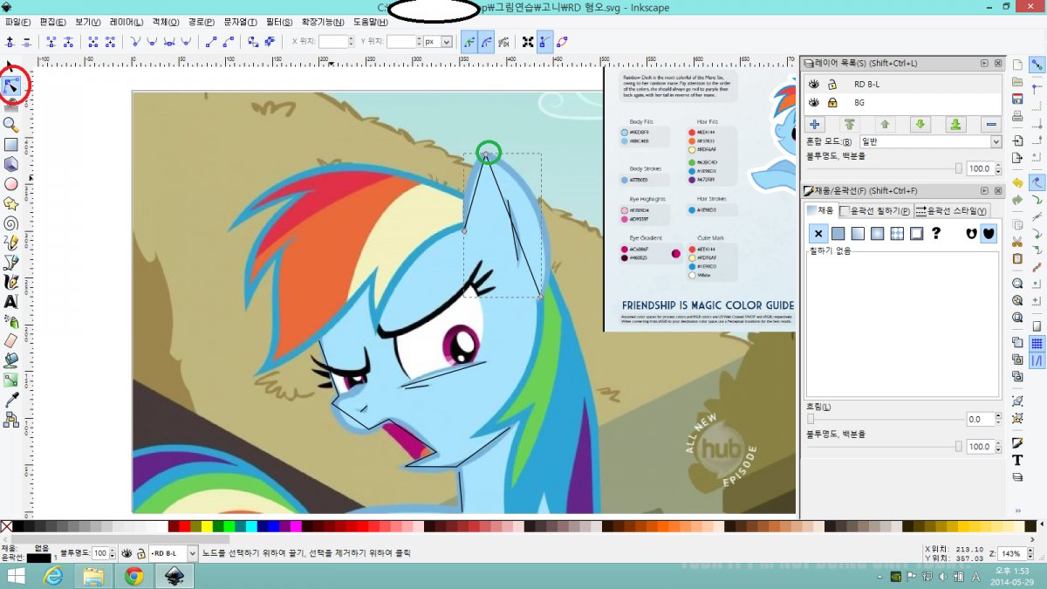Unlock the BG layer padlock

[x=832, y=103]
